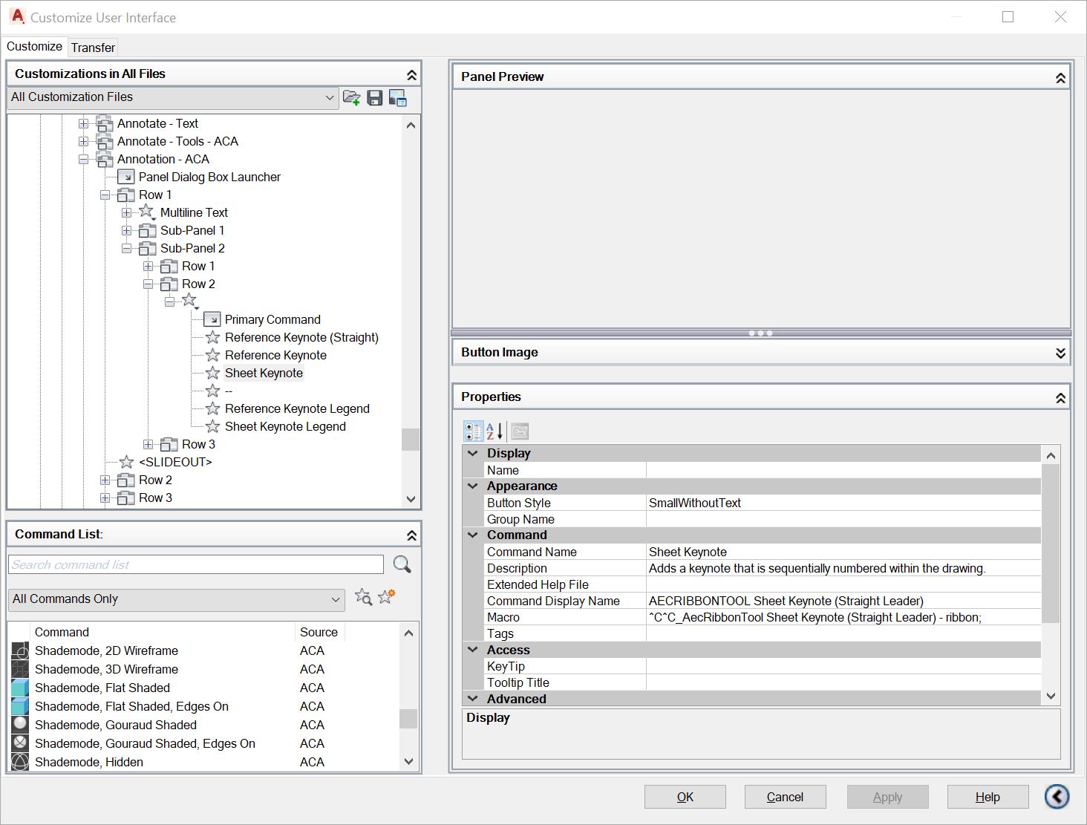Viewport: 1087px width, 825px height.
Task: Click the AutoCAD logo in the title bar
Action: click(x=16, y=16)
